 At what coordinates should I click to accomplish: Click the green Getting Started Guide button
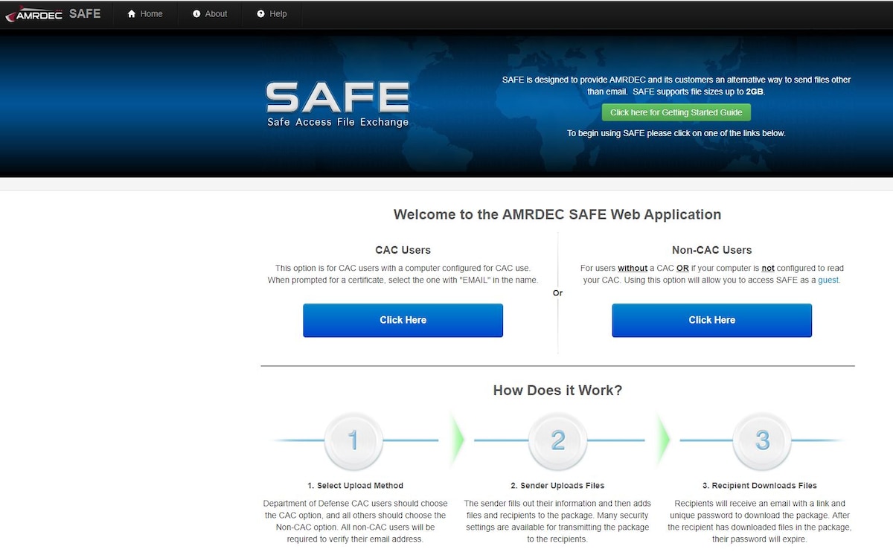pos(676,112)
